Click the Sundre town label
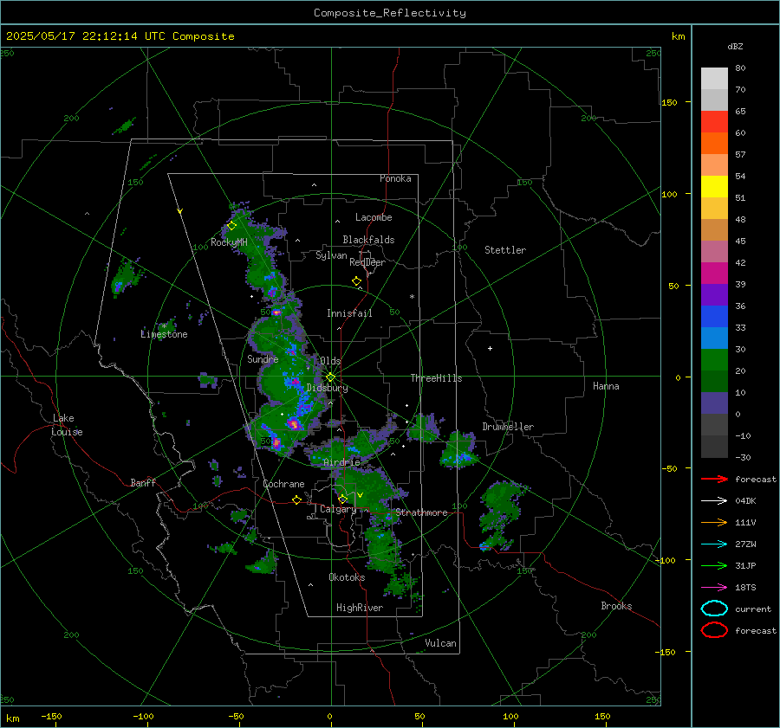 click(263, 358)
